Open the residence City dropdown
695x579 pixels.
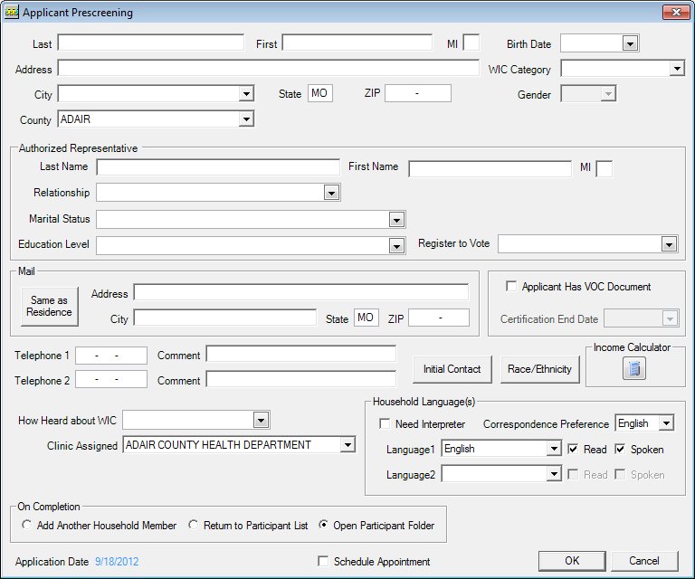(x=246, y=94)
